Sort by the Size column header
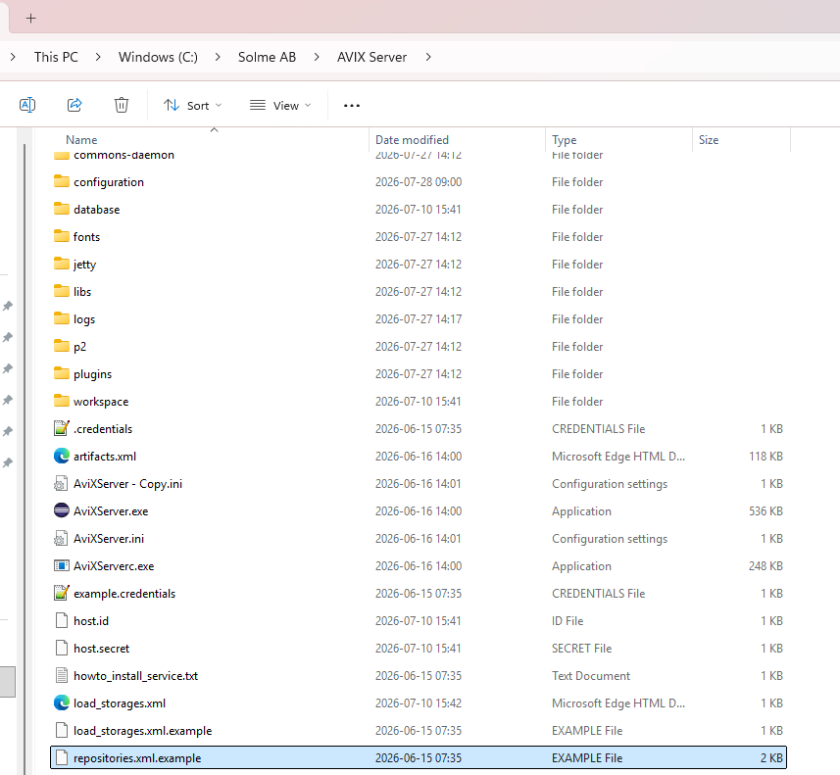The width and height of the screenshot is (840, 775). tap(709, 140)
